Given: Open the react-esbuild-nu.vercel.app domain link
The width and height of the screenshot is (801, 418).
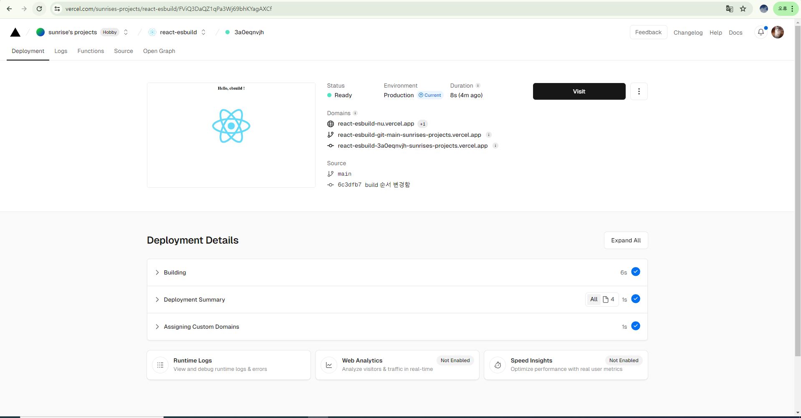Looking at the screenshot, I should (376, 124).
